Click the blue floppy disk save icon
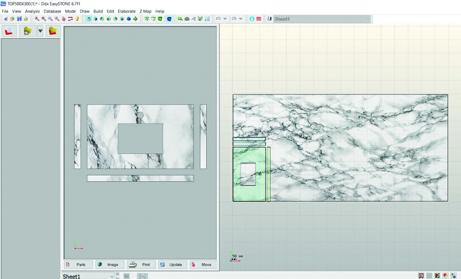Image resolution: width=461 pixels, height=279 pixels. click(x=19, y=19)
